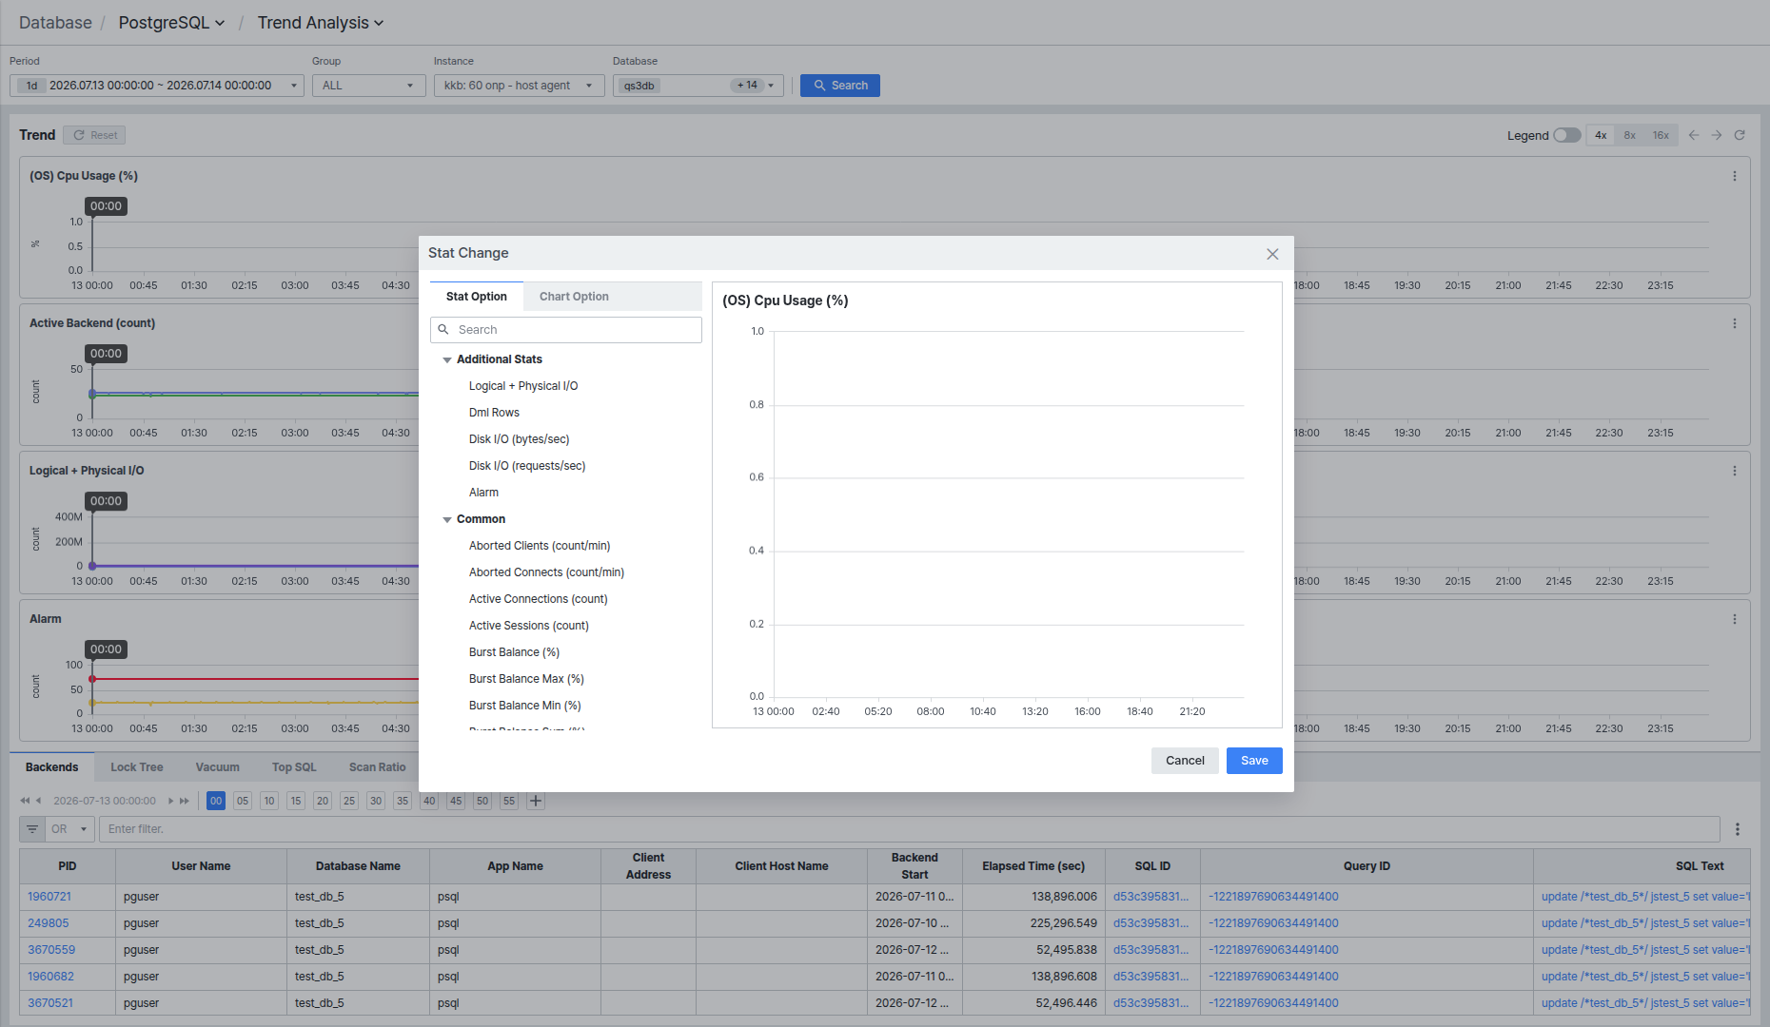Save the Stat Change settings

click(x=1254, y=761)
